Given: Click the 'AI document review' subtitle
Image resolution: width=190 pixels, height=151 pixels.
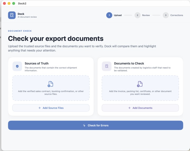Looking at the screenshot, I should point(27,17).
